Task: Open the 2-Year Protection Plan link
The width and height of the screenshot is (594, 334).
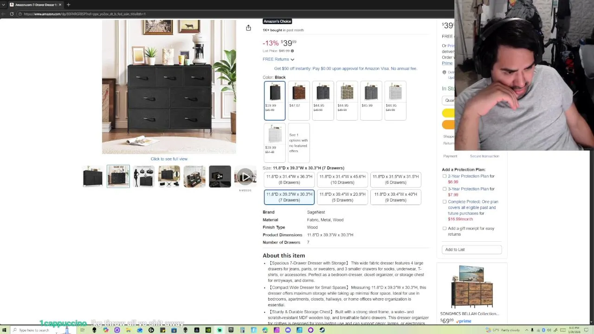Action: tap(468, 176)
